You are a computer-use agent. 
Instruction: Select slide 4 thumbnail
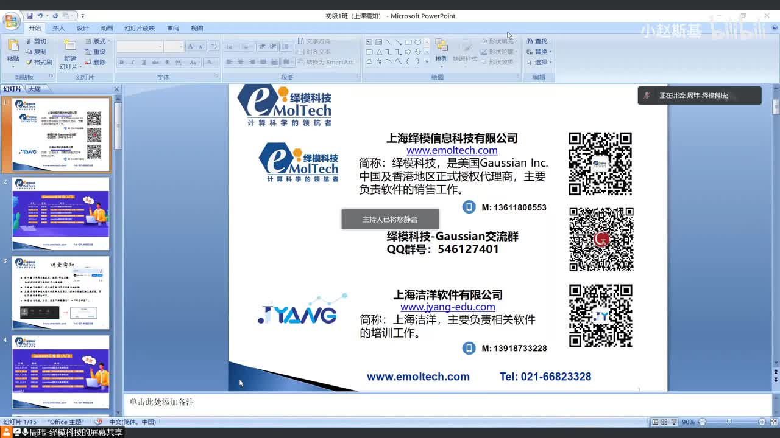(61, 372)
